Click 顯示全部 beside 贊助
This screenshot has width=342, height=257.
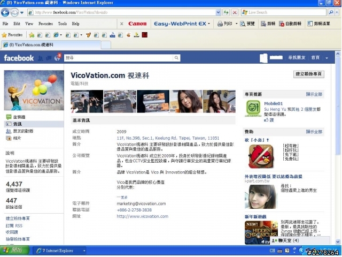(314, 132)
